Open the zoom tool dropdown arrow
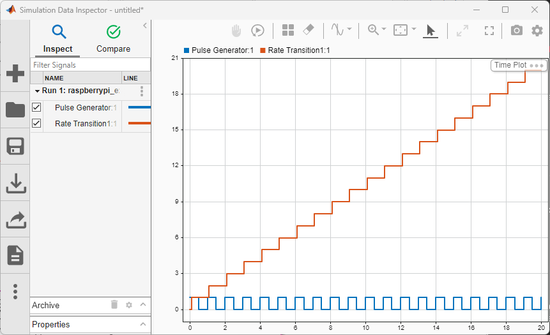This screenshot has width=550, height=335. [x=384, y=29]
